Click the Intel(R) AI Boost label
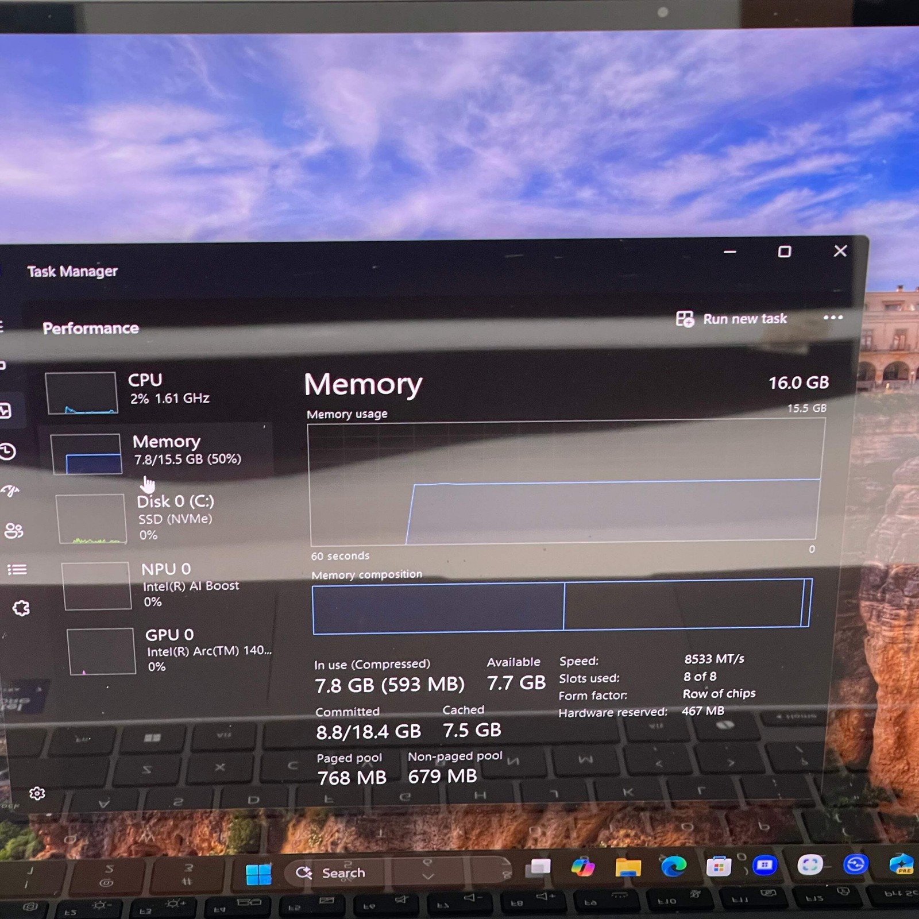This screenshot has width=919, height=919. pos(191,586)
